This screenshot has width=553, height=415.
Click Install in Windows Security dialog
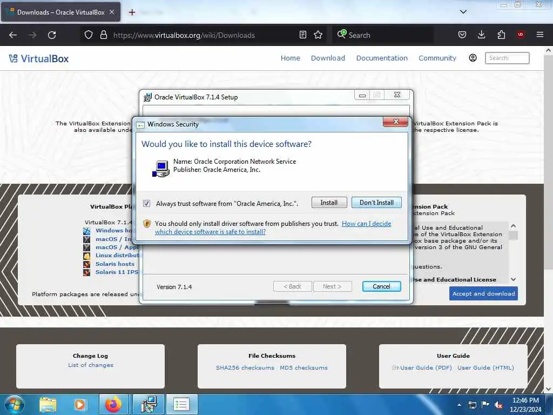tap(329, 203)
